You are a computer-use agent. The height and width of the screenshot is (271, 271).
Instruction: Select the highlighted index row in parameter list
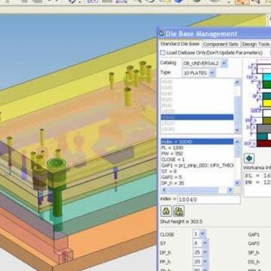[197, 142]
